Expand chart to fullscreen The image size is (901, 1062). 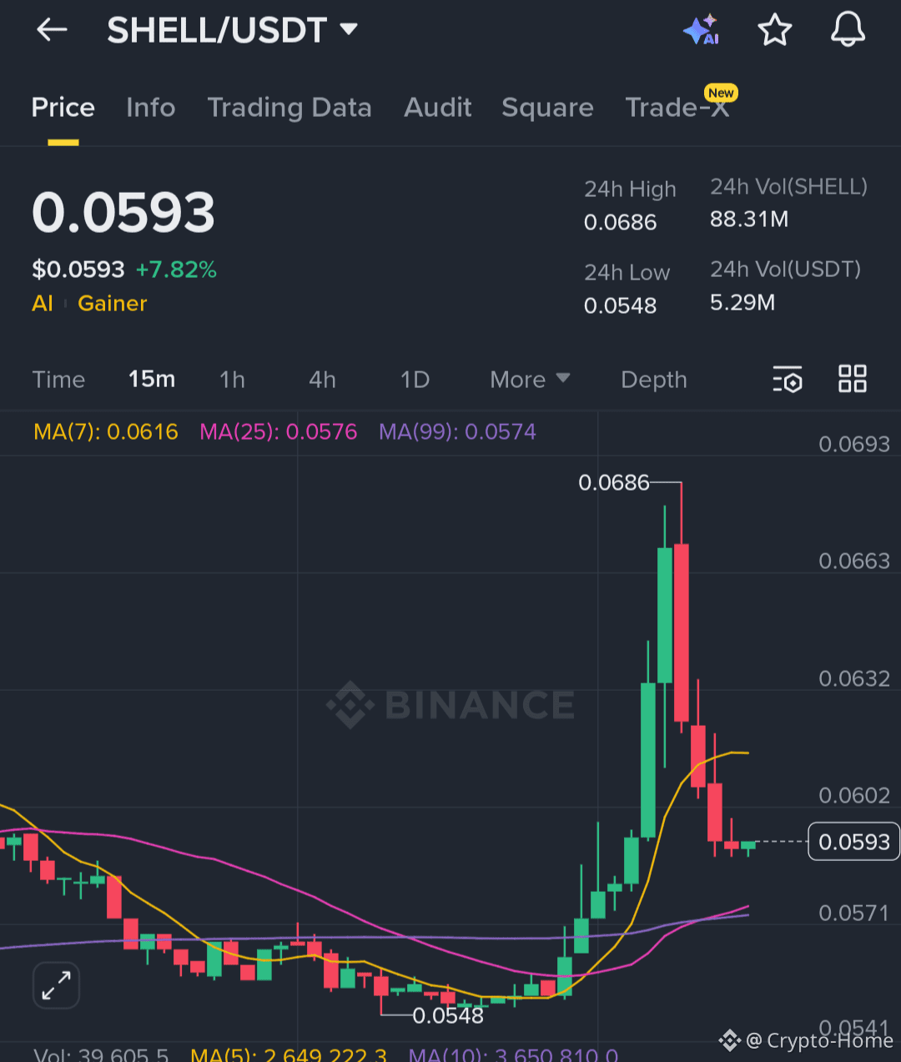(56, 985)
